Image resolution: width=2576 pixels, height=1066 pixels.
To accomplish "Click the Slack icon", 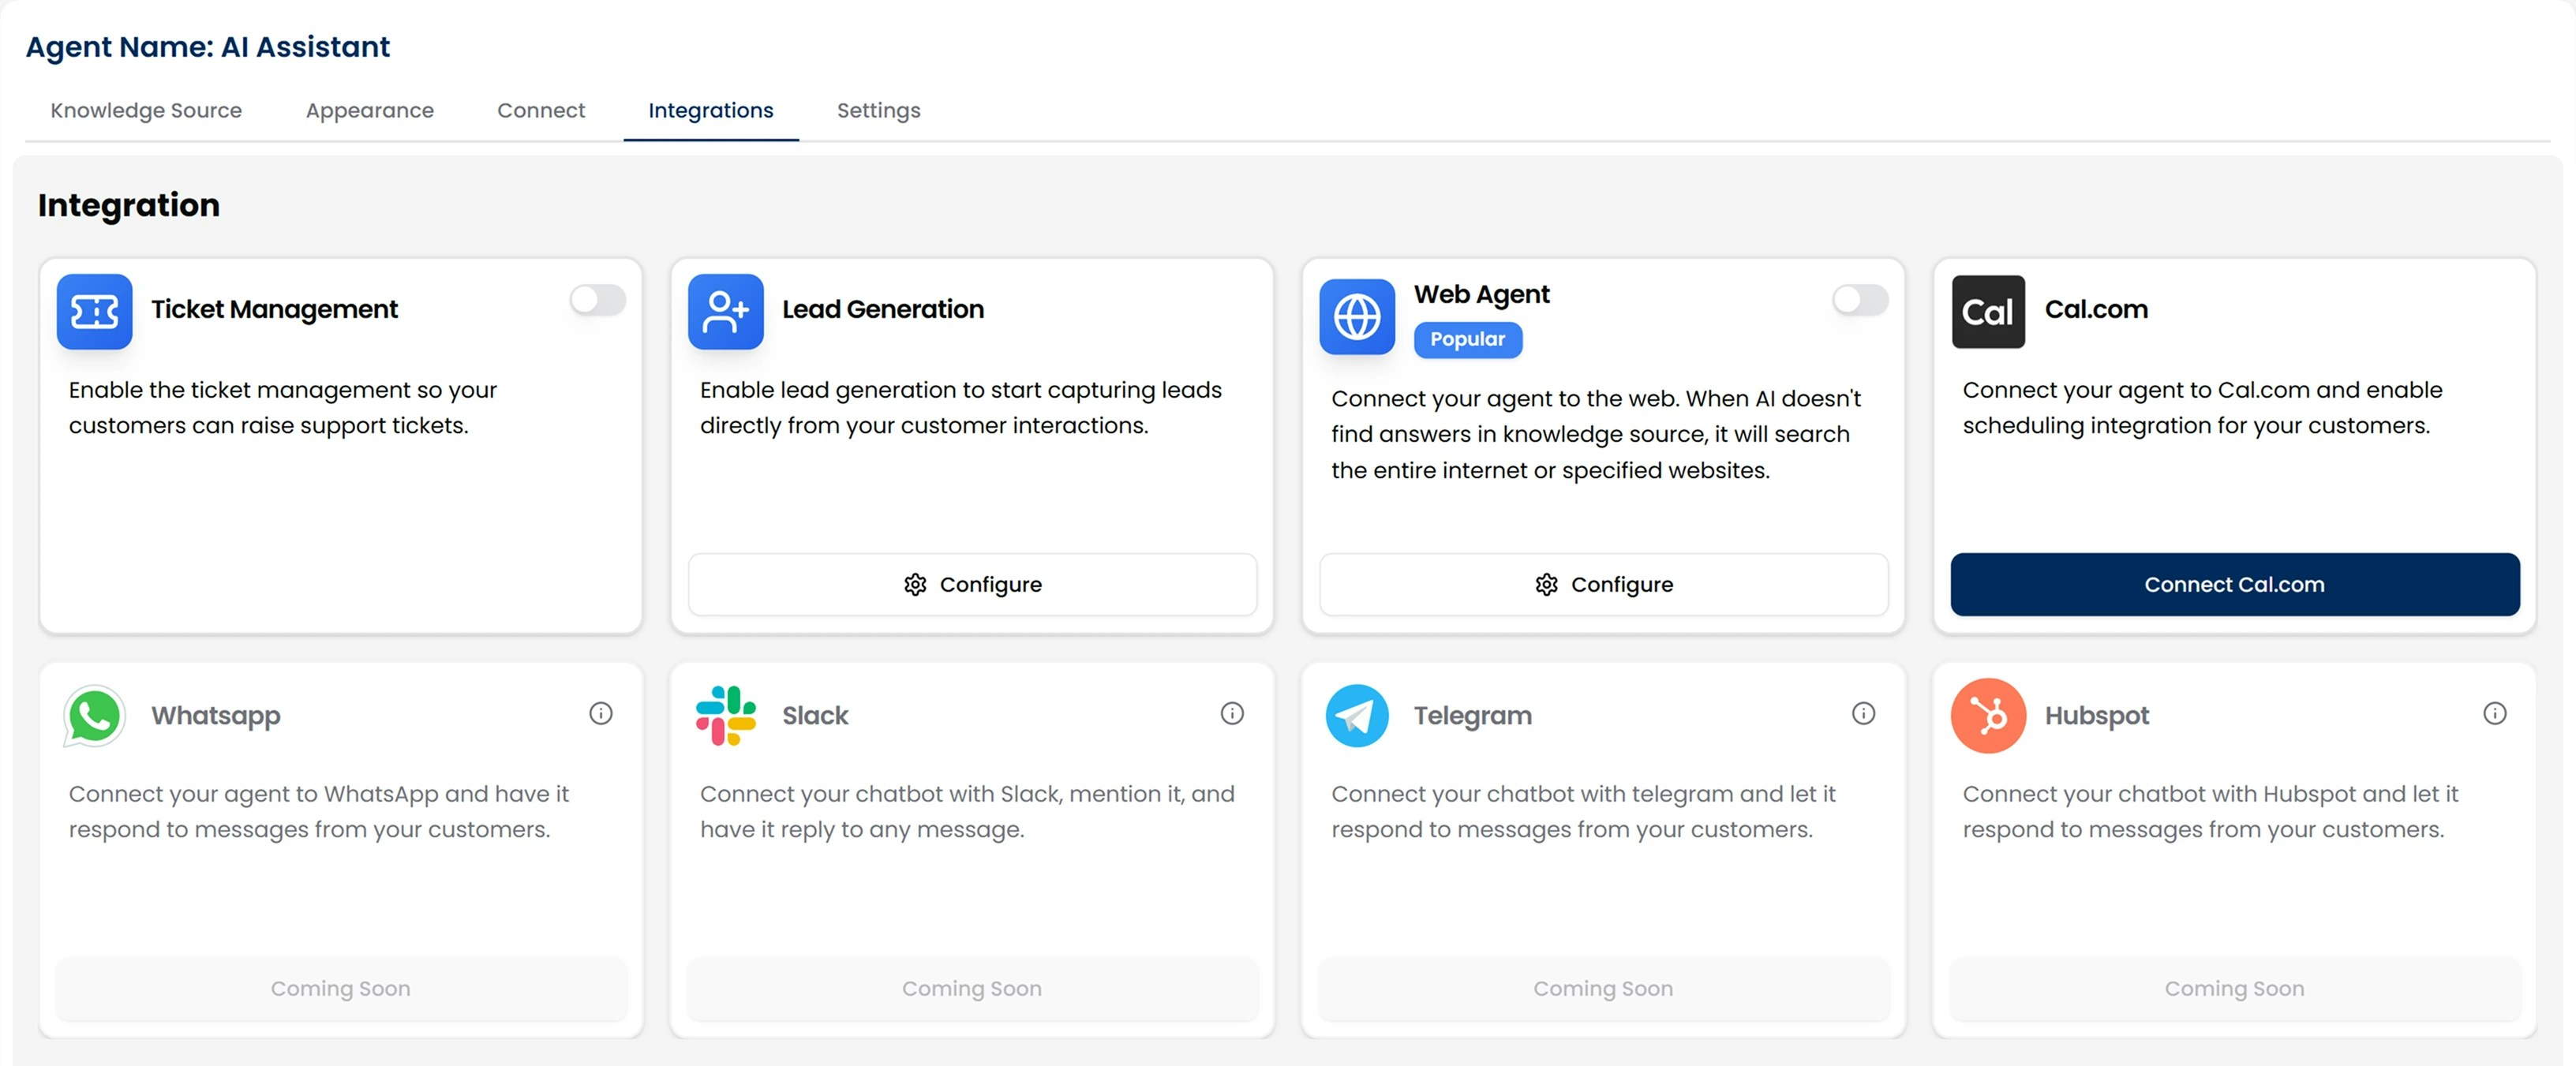I will (727, 715).
